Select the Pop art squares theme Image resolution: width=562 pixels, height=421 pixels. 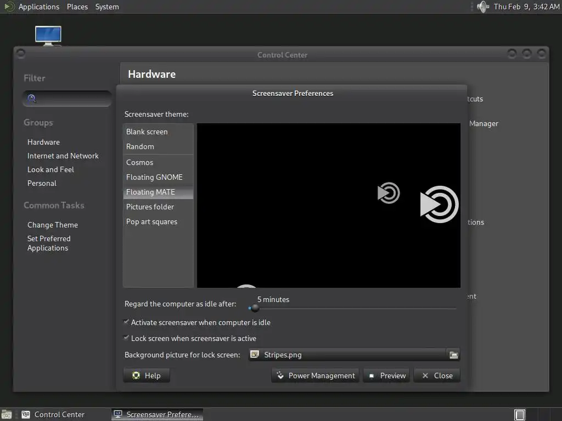click(x=158, y=222)
